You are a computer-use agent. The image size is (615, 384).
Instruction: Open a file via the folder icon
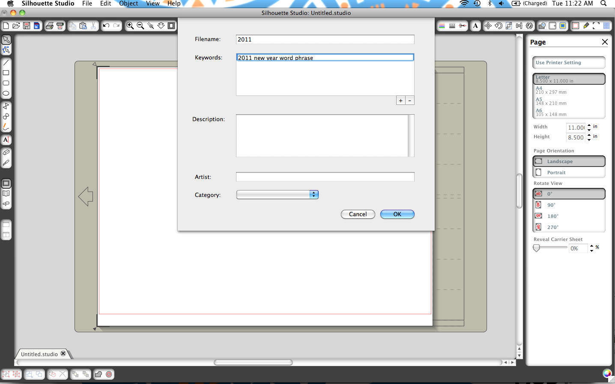coord(16,26)
